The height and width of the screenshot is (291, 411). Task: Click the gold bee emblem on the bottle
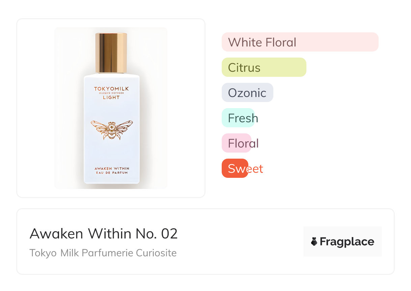(112, 129)
